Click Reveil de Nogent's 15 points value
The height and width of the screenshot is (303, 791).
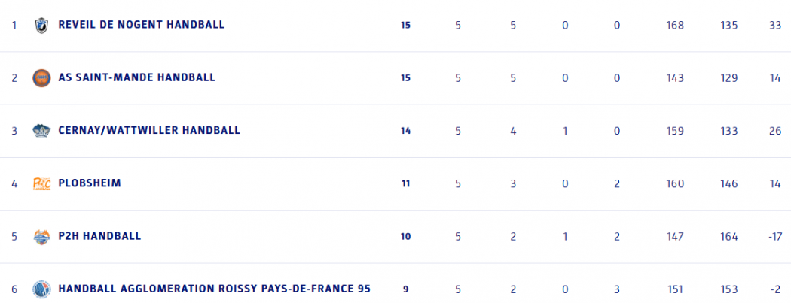405,26
